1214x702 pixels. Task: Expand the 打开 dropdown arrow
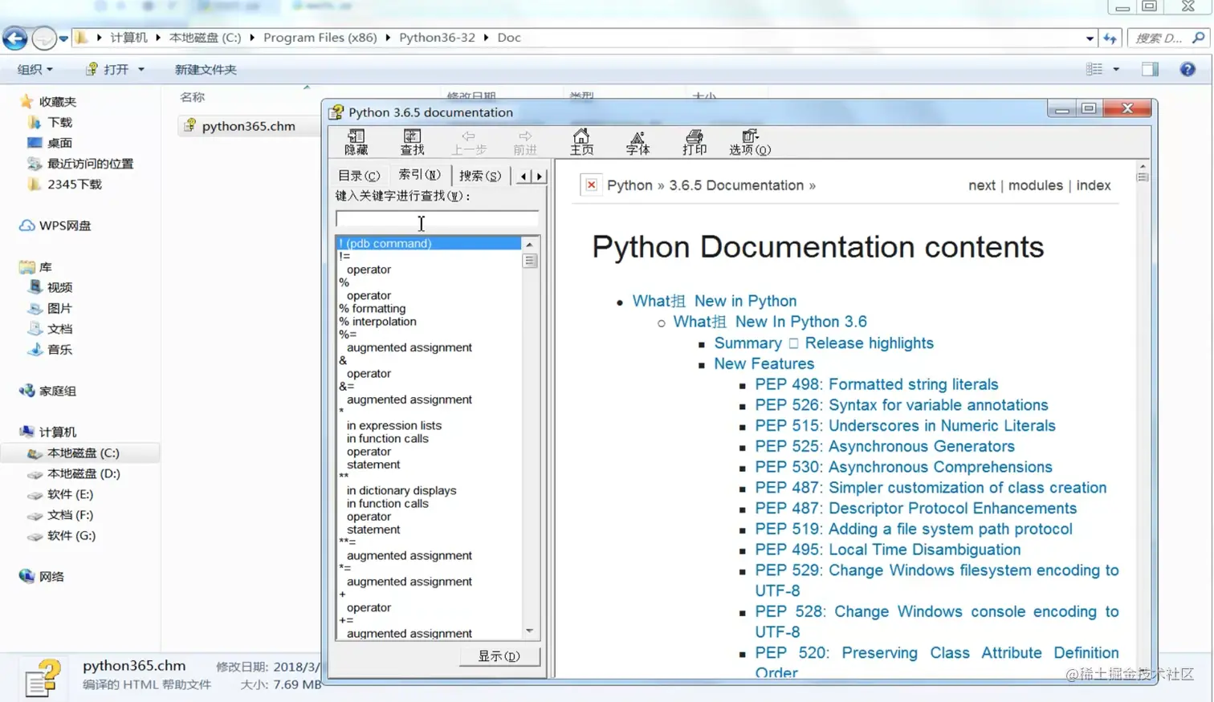point(141,70)
